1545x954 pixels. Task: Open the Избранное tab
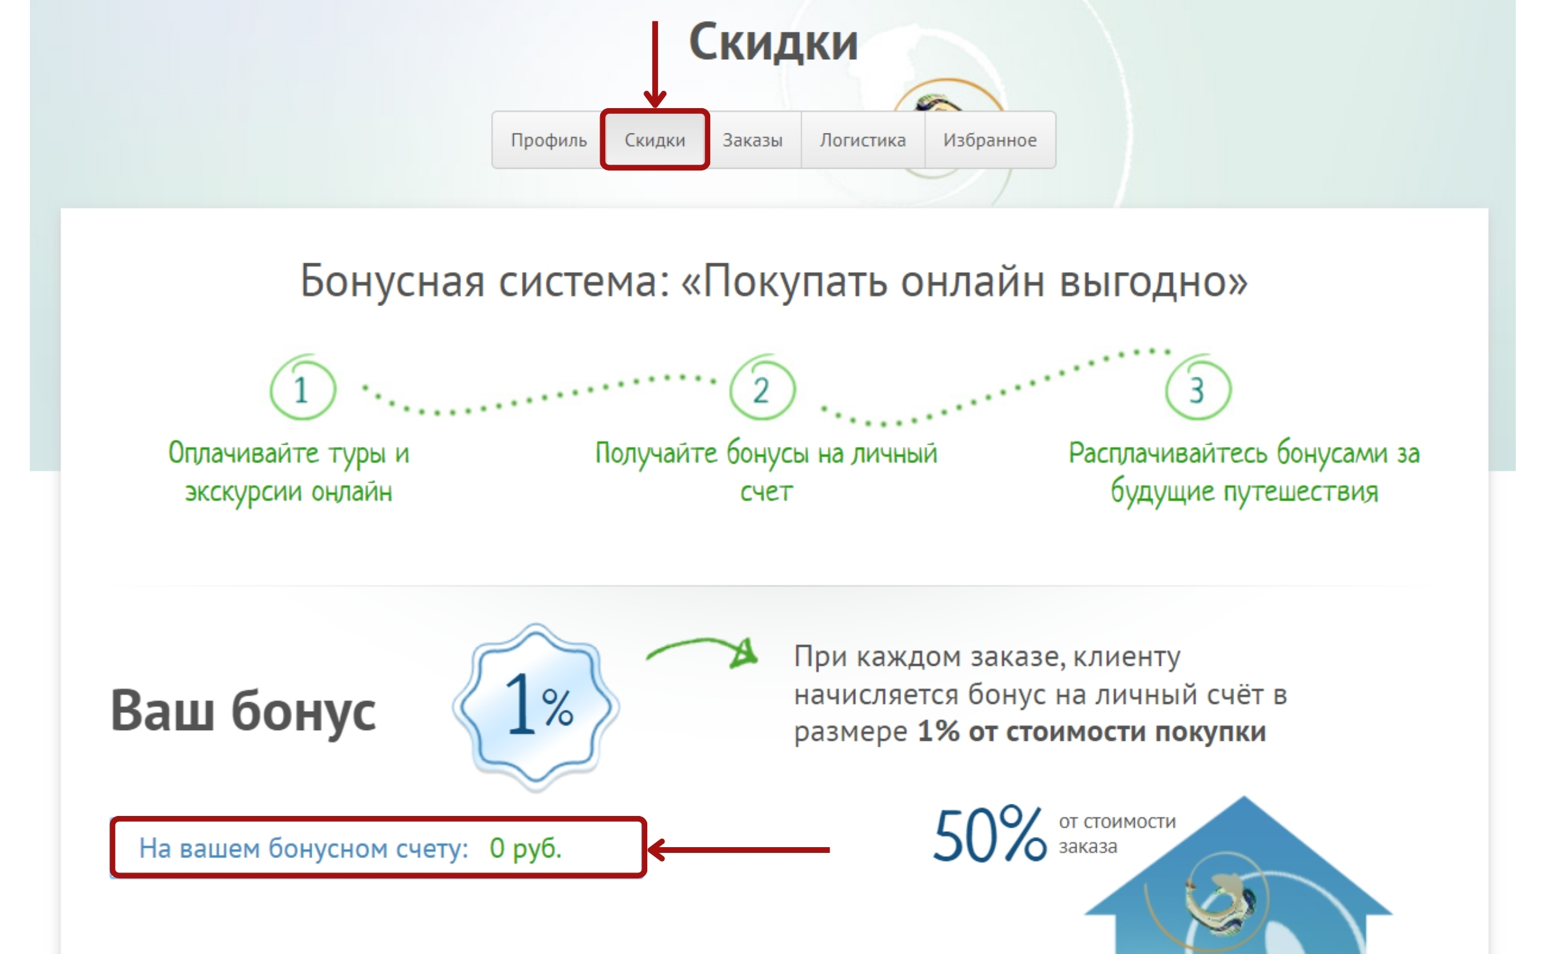(989, 140)
